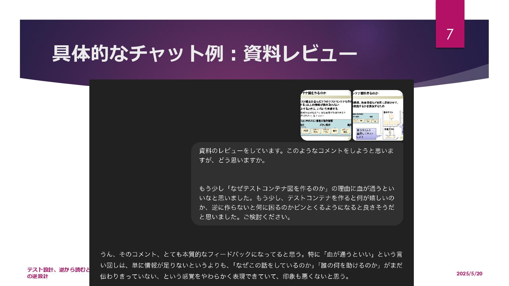The width and height of the screenshot is (509, 286).
Task: Click the paragraph starting もう少し「なぜテストコンテナ図
Action: (x=296, y=203)
